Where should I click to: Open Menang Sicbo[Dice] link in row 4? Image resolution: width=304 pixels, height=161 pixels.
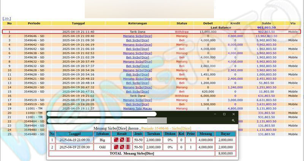pos(137,45)
